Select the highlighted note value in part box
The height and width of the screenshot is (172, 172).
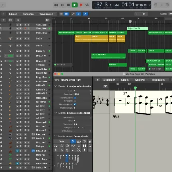coord(67,158)
